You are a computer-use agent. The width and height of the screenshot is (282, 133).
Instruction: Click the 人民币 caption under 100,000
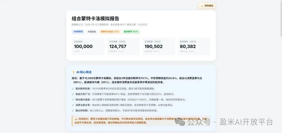coord(77,51)
